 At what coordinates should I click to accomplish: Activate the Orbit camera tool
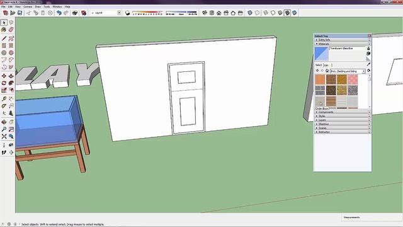click(x=4, y=122)
